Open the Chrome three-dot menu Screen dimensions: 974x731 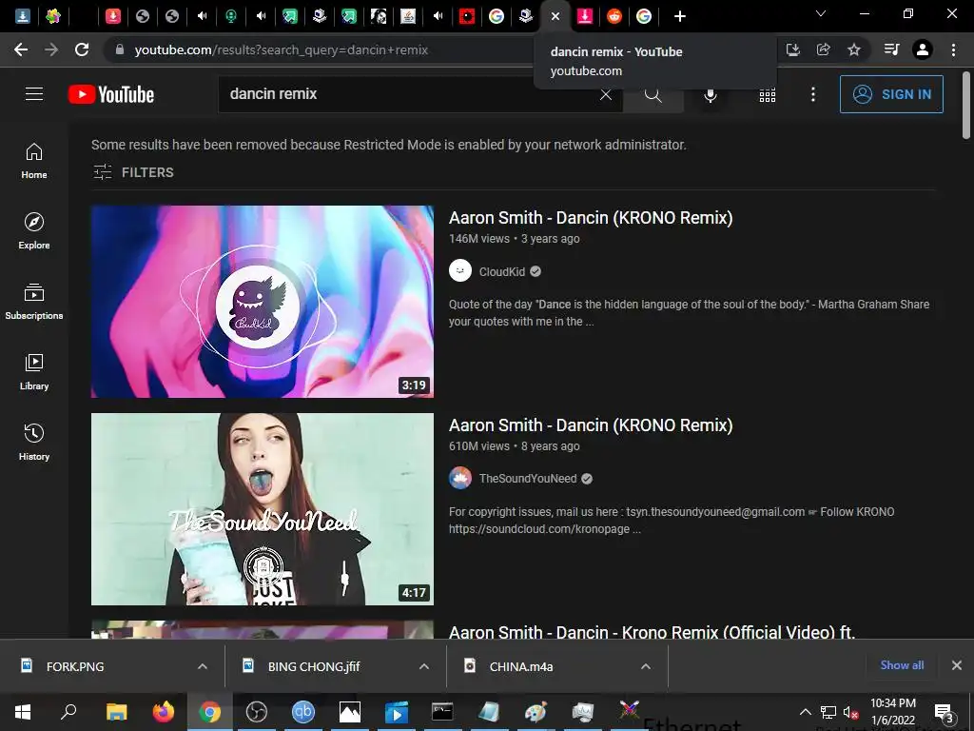point(953,49)
